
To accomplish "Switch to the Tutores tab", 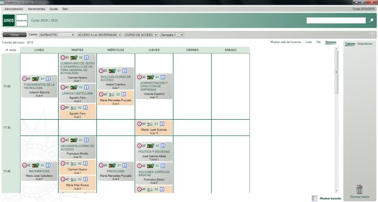I will [350, 44].
